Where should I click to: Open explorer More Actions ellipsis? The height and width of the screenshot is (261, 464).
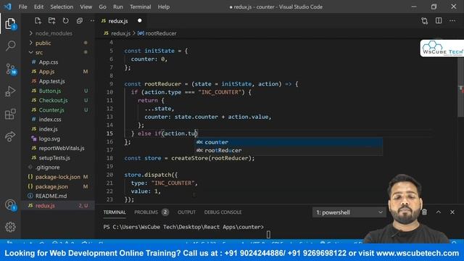point(92,21)
